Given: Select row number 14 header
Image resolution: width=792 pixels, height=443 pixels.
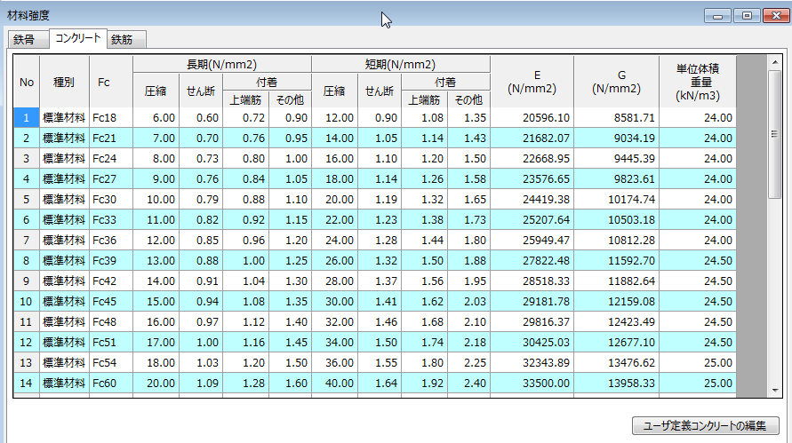Looking at the screenshot, I should [x=27, y=383].
